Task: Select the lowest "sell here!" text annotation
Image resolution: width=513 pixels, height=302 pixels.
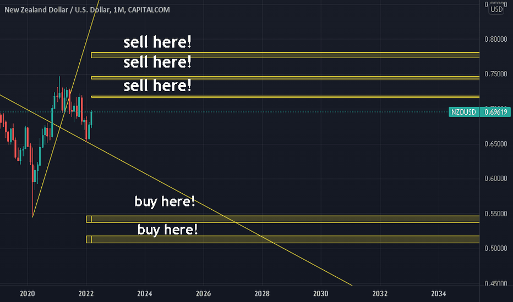Action: tap(157, 86)
